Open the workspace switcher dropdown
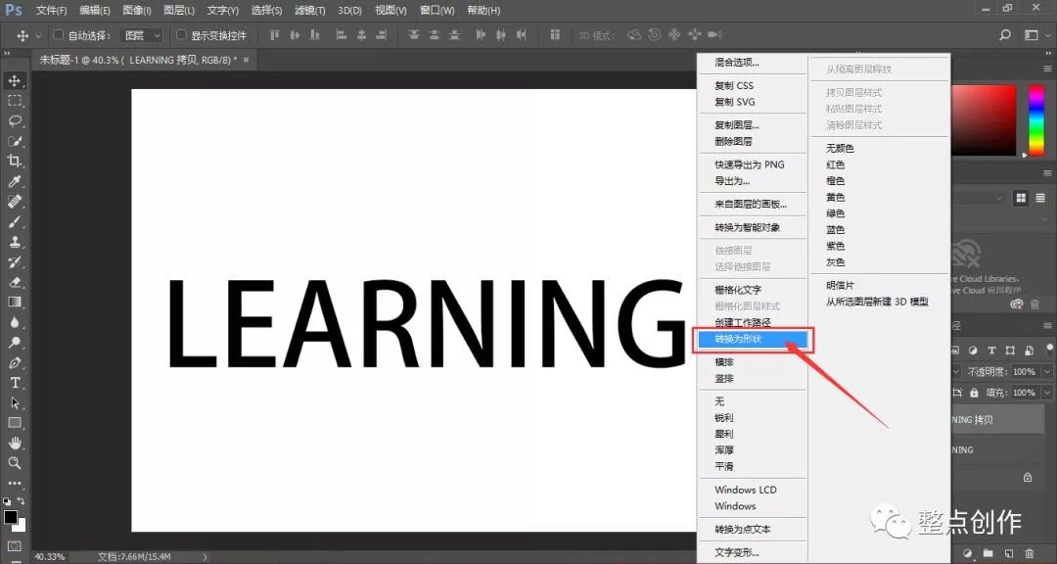Viewport: 1057px width, 564px height. coord(1032,35)
